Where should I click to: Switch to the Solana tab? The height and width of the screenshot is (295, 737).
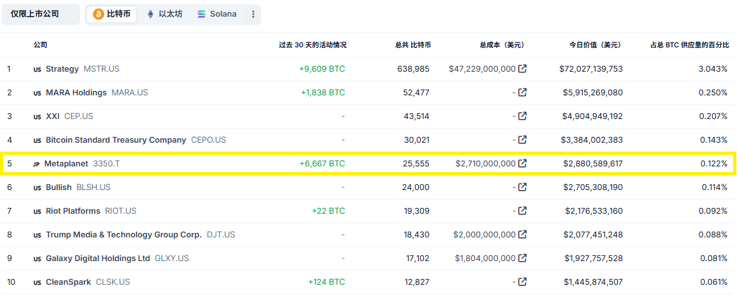point(216,14)
